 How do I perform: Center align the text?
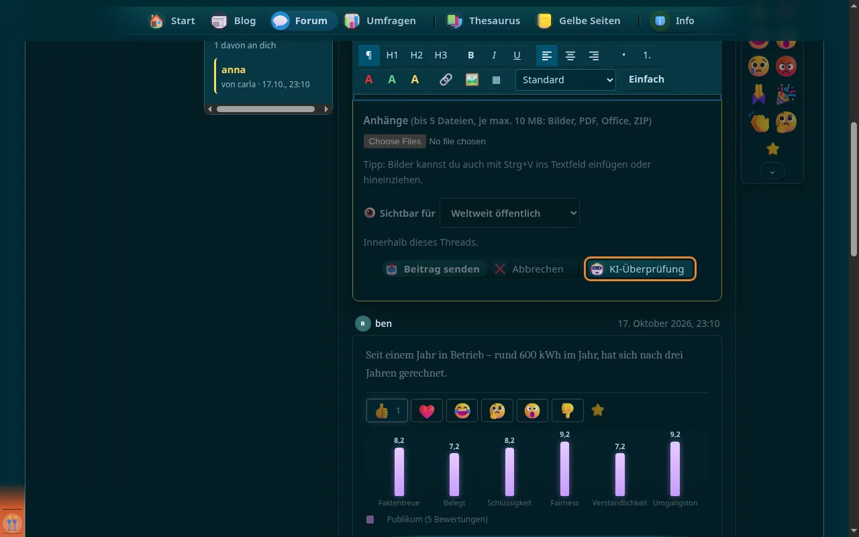(x=570, y=56)
